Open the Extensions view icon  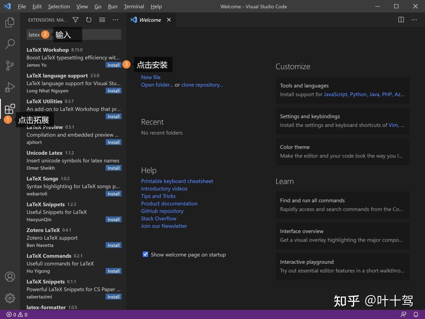(10, 109)
